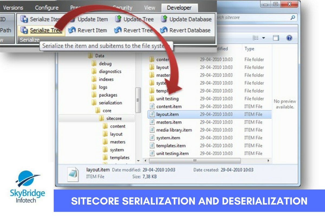325x216 pixels.
Task: Select the diagnostics folder in tree
Action: pos(110,72)
